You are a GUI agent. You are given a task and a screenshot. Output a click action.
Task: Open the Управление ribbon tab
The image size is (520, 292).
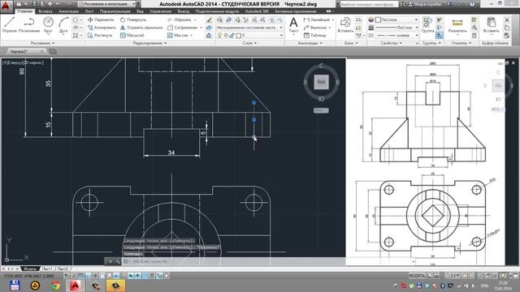tap(160, 11)
